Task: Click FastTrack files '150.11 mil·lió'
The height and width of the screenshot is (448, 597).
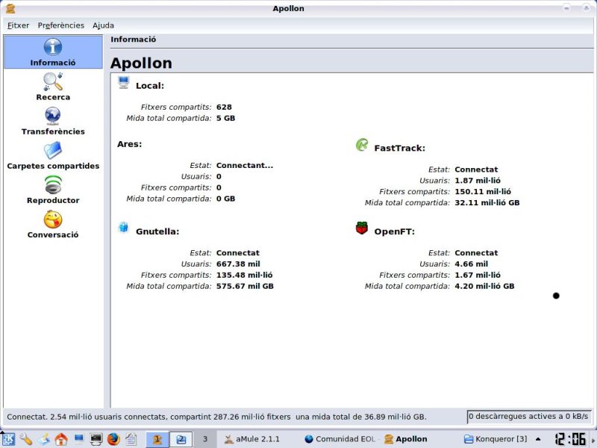Action: coord(483,192)
